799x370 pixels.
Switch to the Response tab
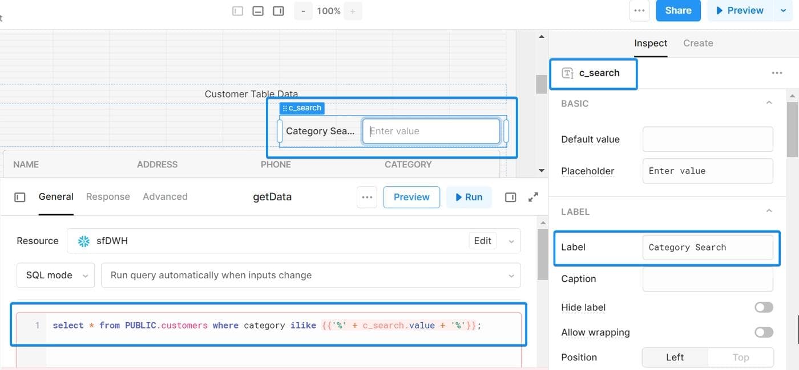[x=108, y=196]
